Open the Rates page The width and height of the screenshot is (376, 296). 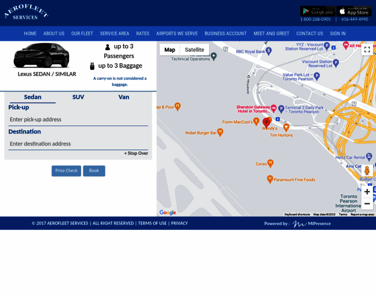point(142,34)
